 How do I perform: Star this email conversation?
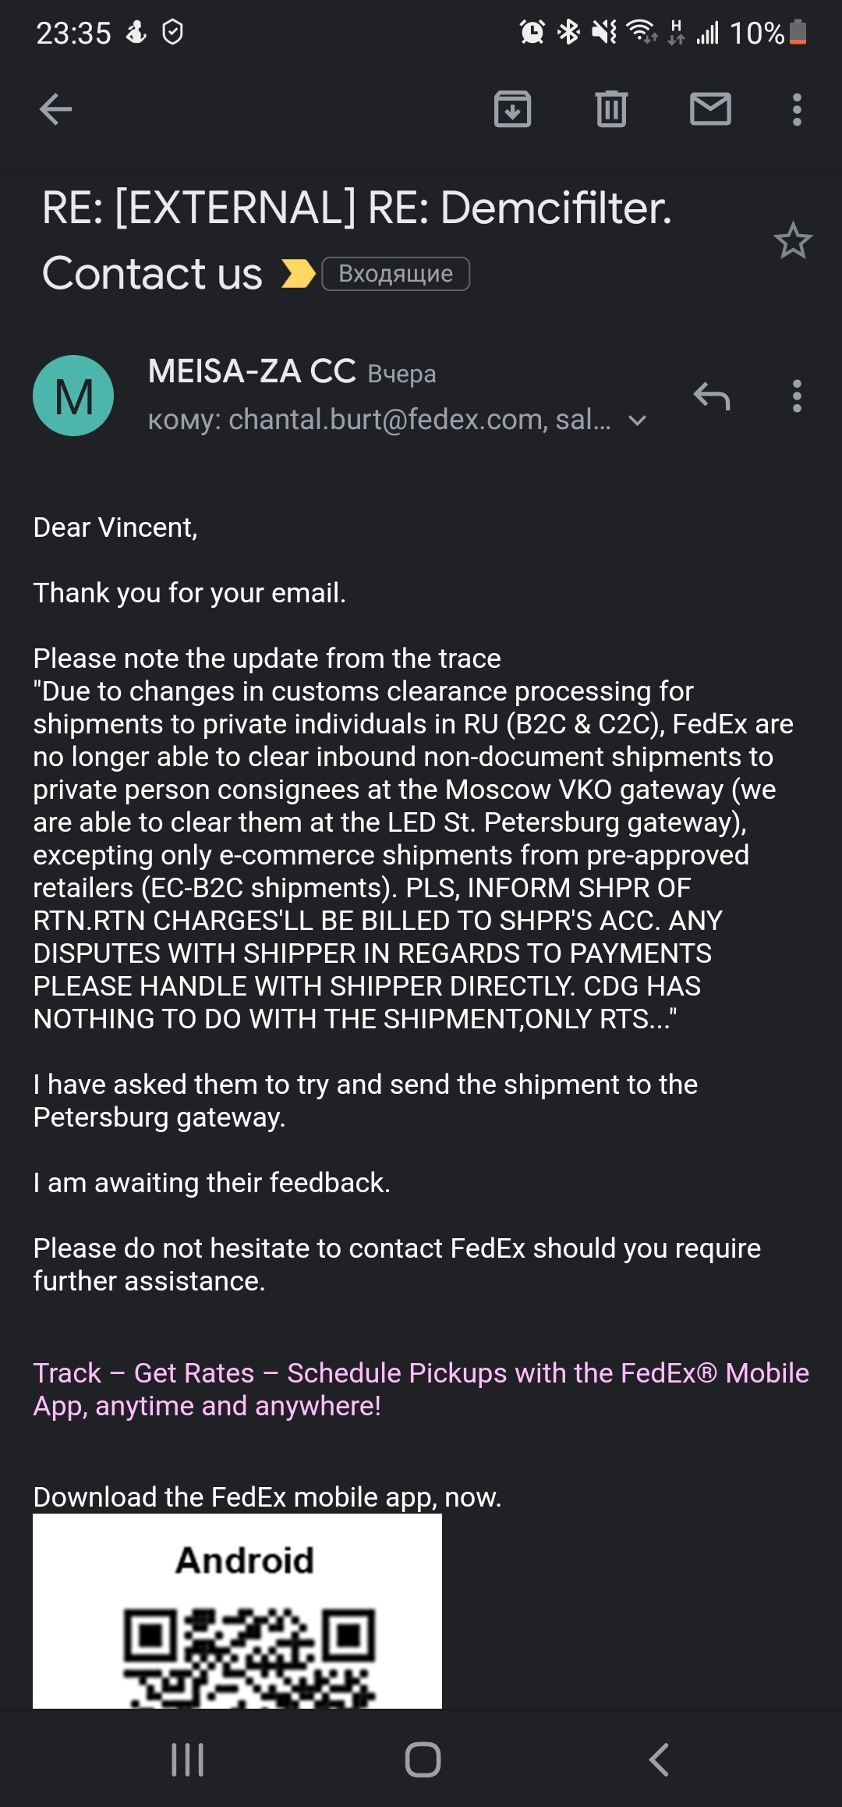point(793,241)
